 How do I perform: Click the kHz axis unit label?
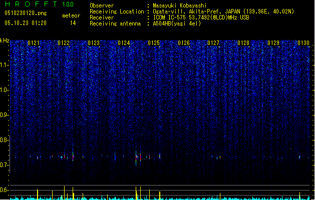(5, 40)
